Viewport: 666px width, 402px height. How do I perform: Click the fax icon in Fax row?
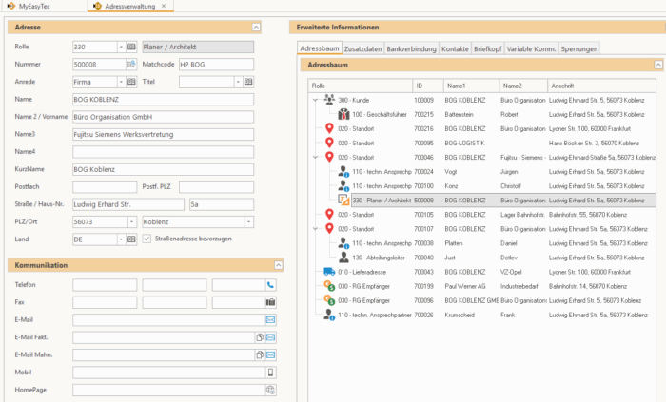click(x=270, y=302)
